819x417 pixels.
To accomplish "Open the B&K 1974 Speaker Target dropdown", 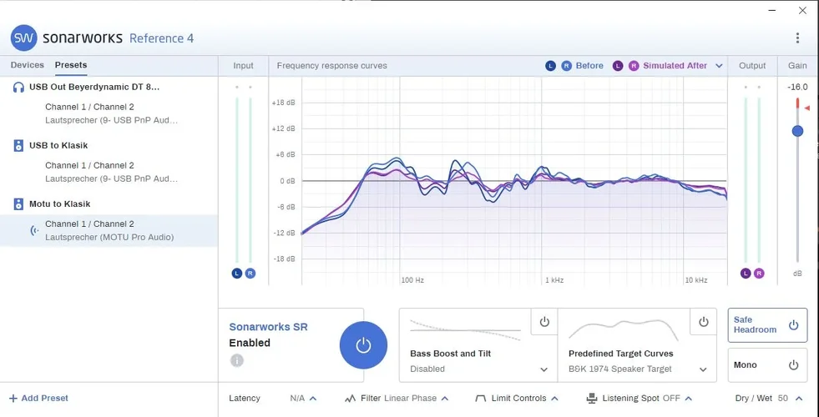I will click(x=703, y=369).
